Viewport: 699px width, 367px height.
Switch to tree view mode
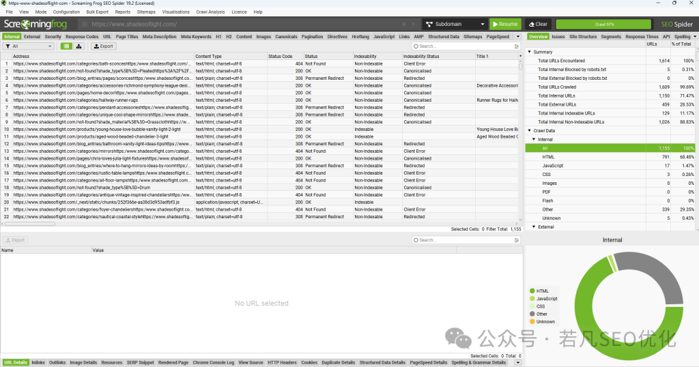(x=79, y=46)
